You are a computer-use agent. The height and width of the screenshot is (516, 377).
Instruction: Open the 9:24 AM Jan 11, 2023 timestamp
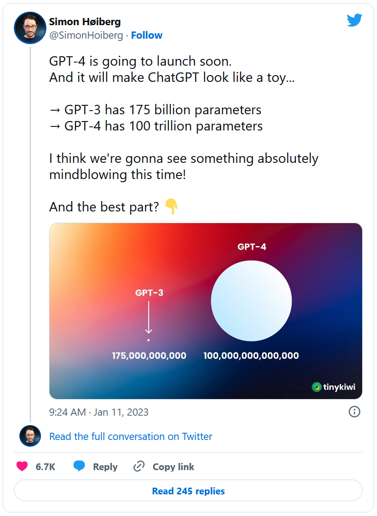[x=99, y=412]
